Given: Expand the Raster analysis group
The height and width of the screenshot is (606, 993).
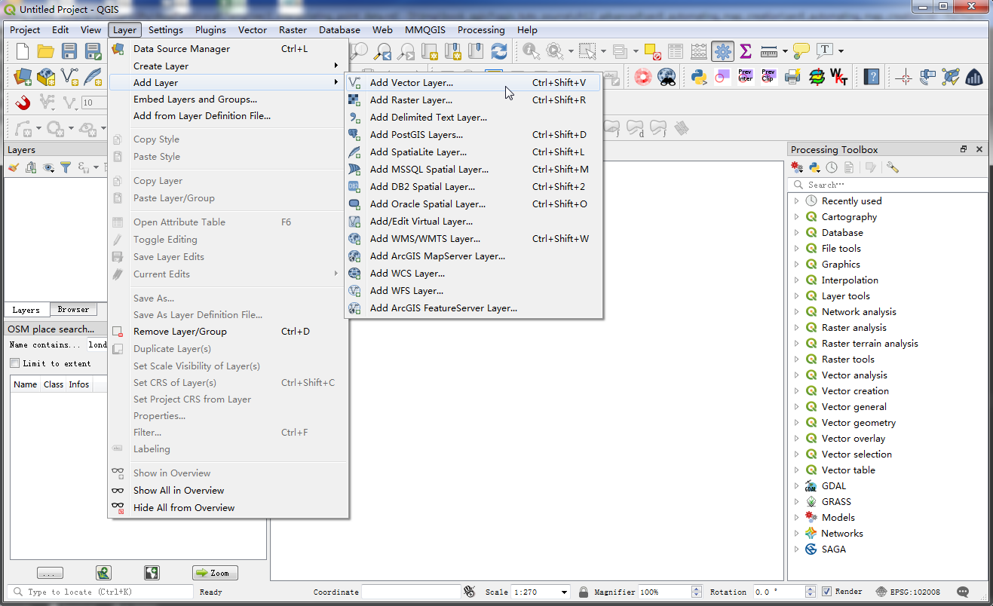Looking at the screenshot, I should pyautogui.click(x=796, y=328).
